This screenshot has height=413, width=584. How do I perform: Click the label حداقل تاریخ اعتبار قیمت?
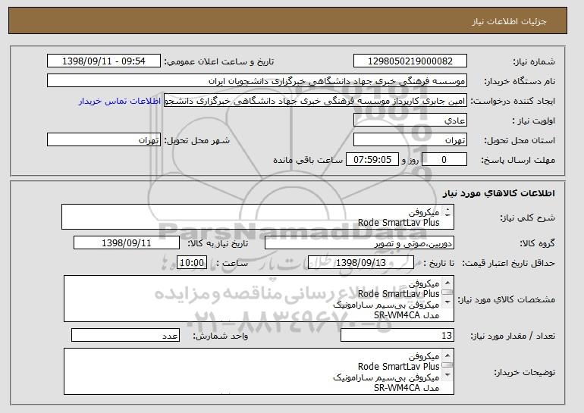point(508,264)
